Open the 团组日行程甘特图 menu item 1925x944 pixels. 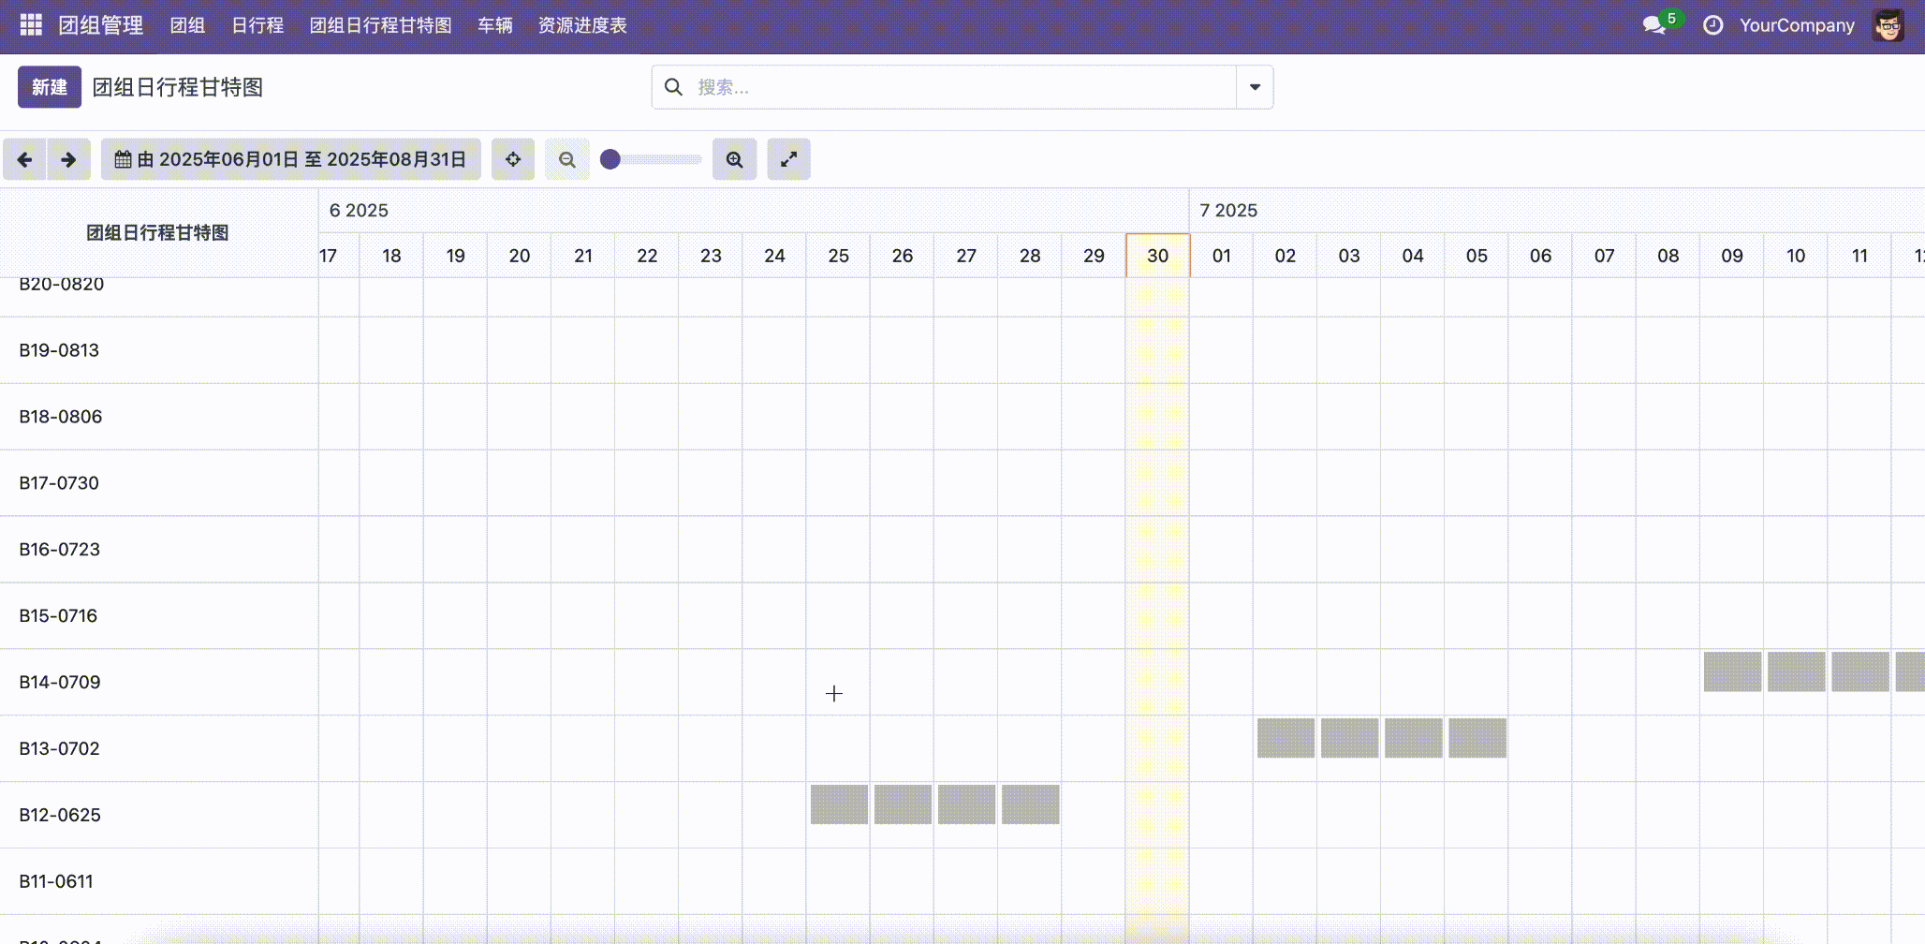[x=381, y=25]
